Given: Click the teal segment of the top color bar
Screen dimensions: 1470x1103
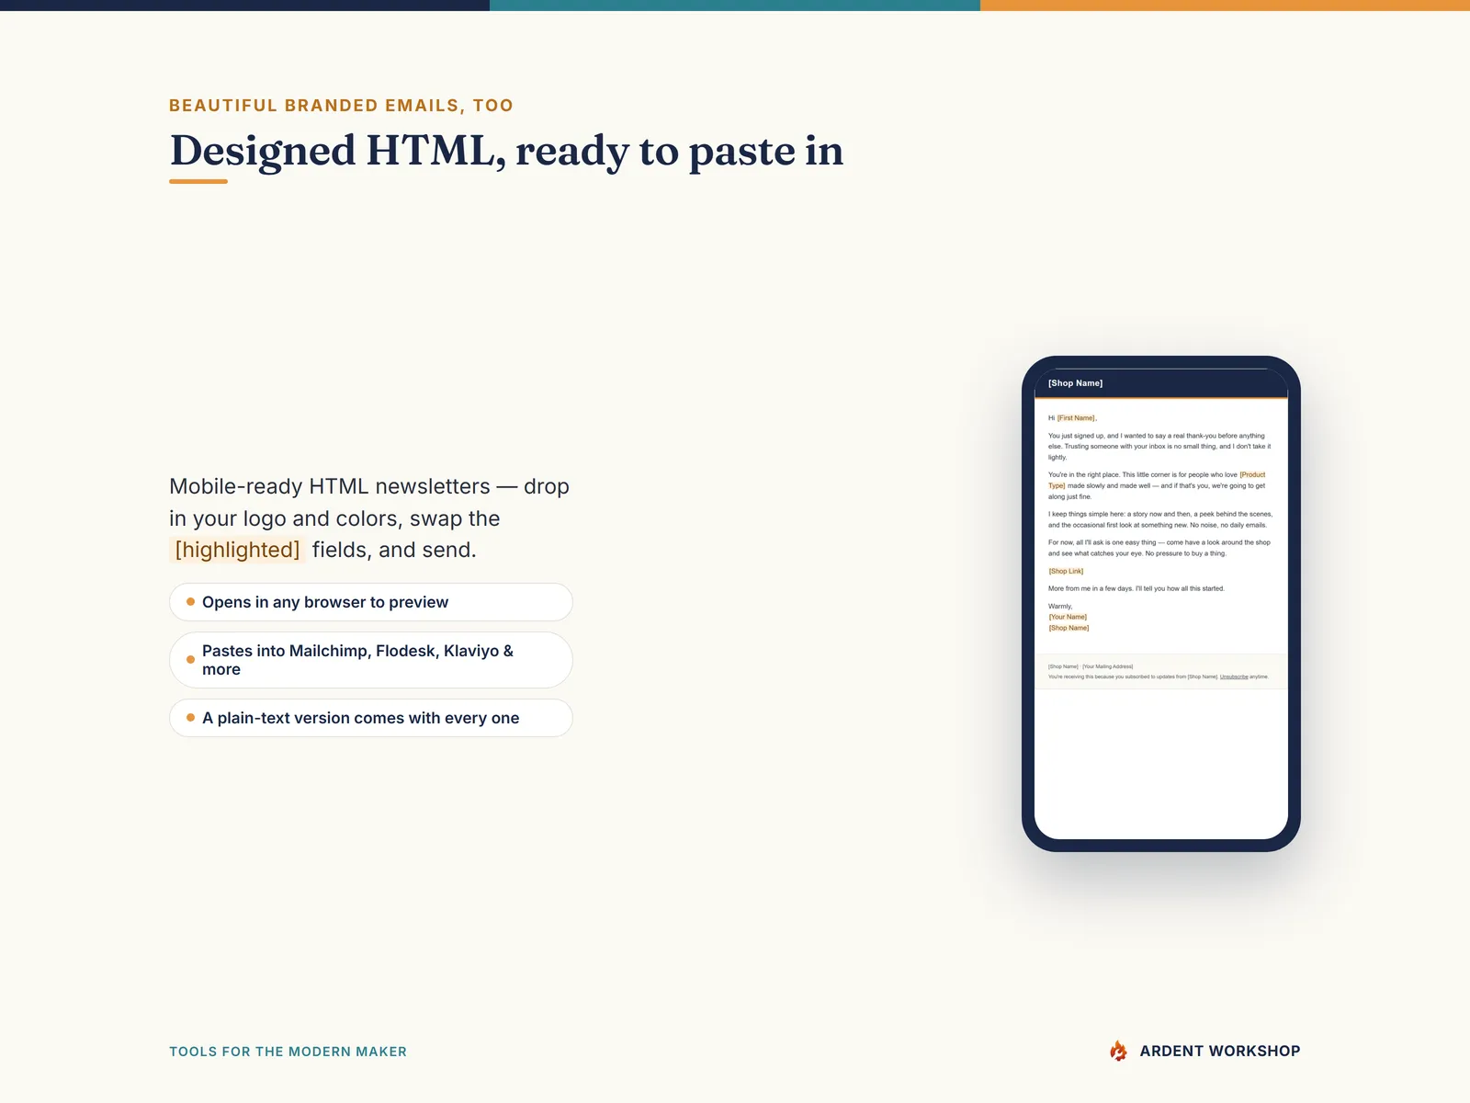Looking at the screenshot, I should [x=735, y=6].
